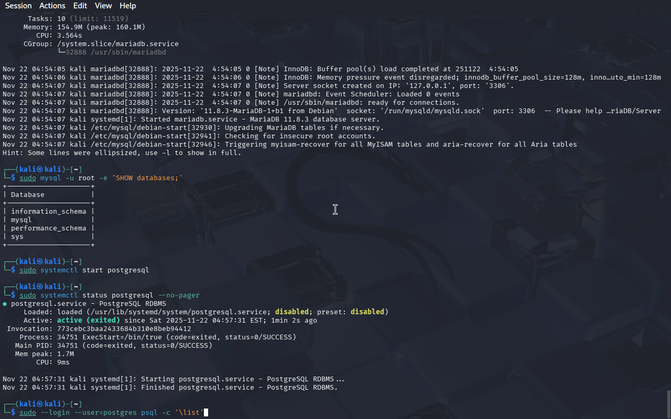Viewport: 671px width, 419px height.
Task: Select the information_schema row in the database table
Action: [x=48, y=212]
